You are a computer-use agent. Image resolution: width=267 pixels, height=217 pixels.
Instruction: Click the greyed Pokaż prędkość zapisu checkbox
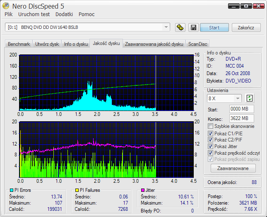[210, 159]
